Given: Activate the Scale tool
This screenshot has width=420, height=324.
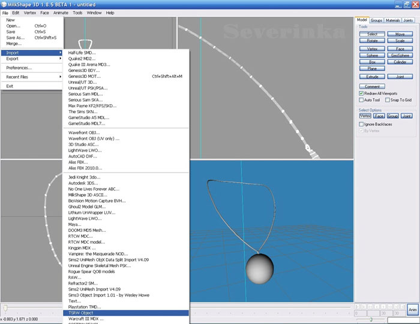Looking at the screenshot, I should tap(400, 41).
